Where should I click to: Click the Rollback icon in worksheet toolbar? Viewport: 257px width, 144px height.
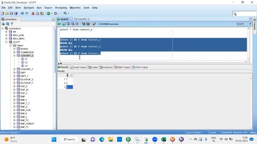72,24
